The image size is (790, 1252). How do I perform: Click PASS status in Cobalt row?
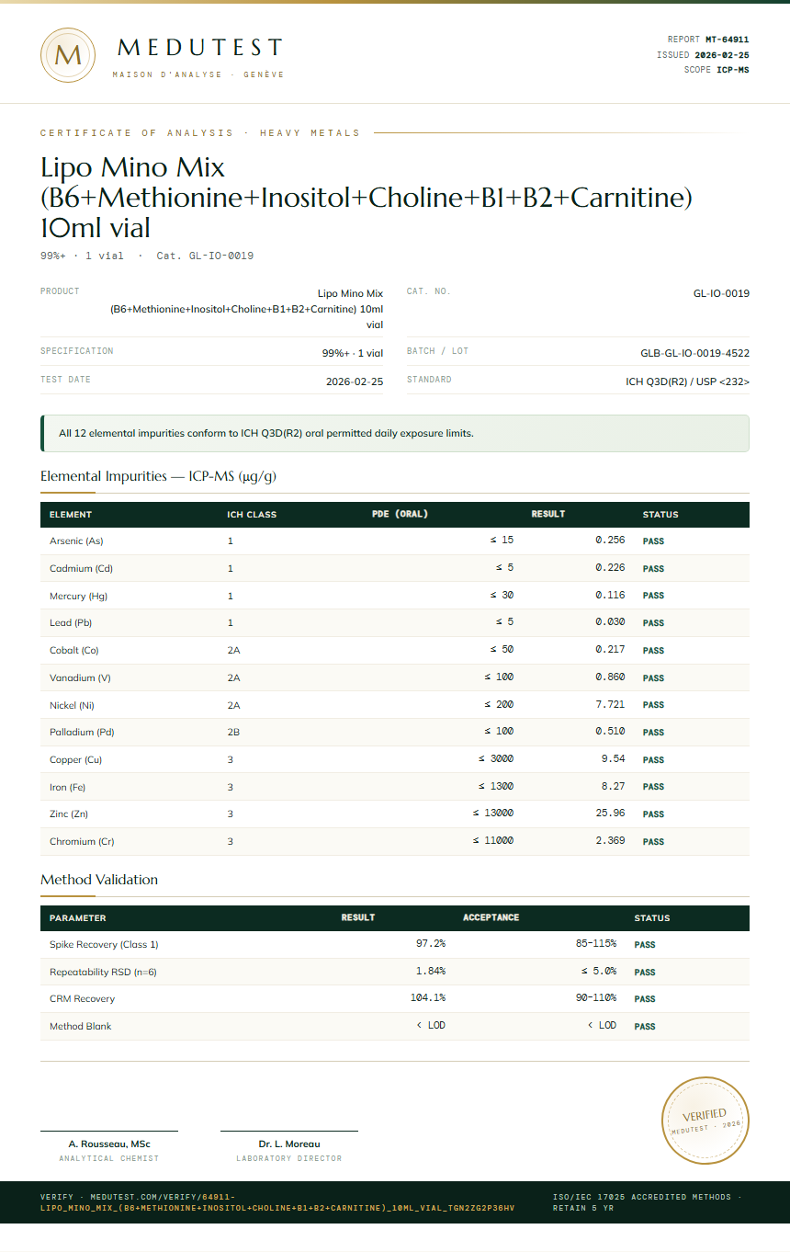653,651
